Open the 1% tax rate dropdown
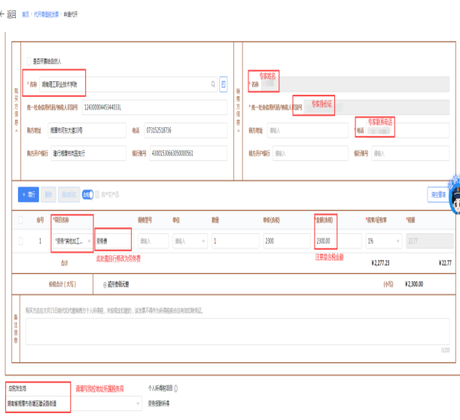This screenshot has width=460, height=420. point(382,242)
